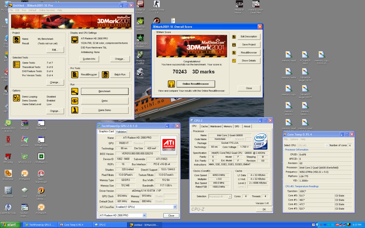Switch to the Validation tab in GPU-Z

[121, 132]
